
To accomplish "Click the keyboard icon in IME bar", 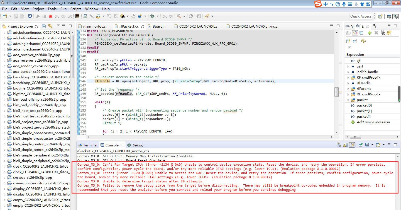I will pos(350,4).
